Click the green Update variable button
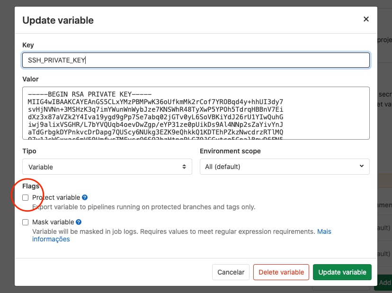This screenshot has width=392, height=293. pos(342,272)
